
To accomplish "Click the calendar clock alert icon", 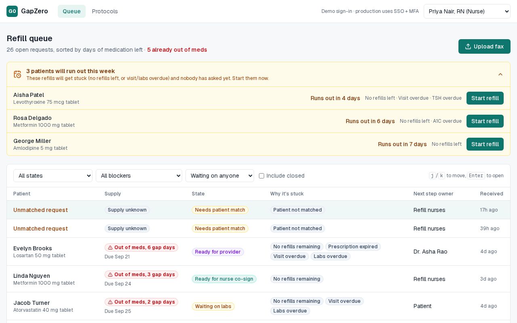I will tap(17, 74).
